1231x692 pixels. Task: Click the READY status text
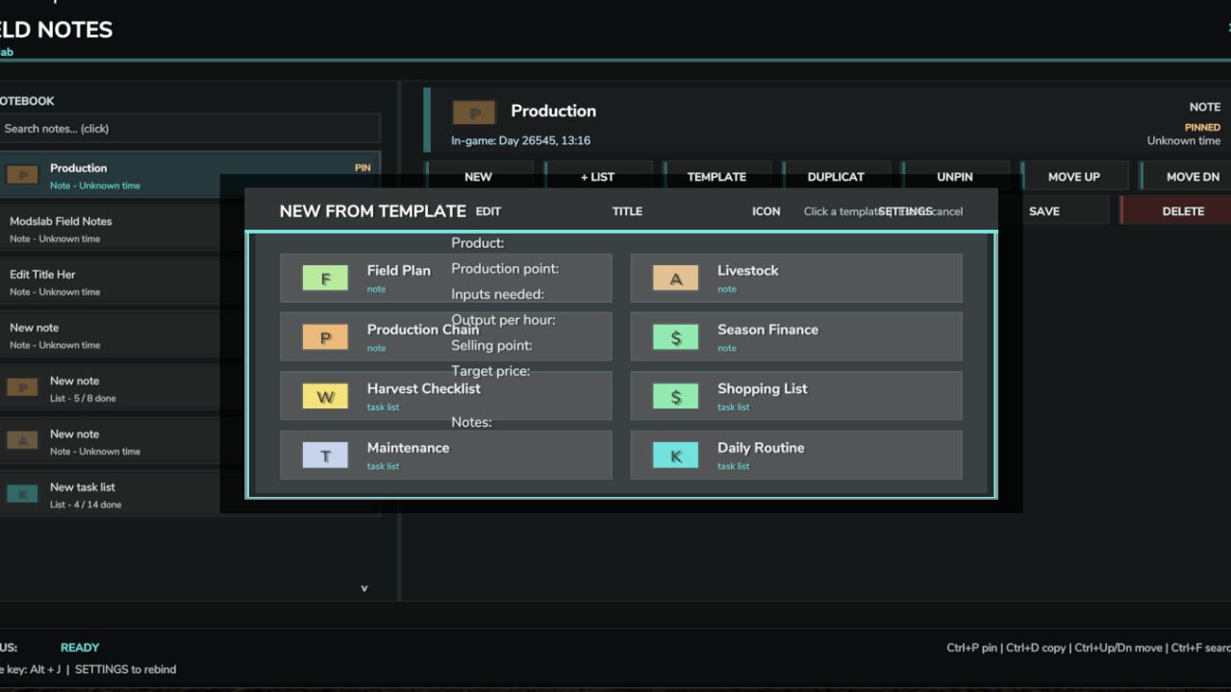coord(80,648)
